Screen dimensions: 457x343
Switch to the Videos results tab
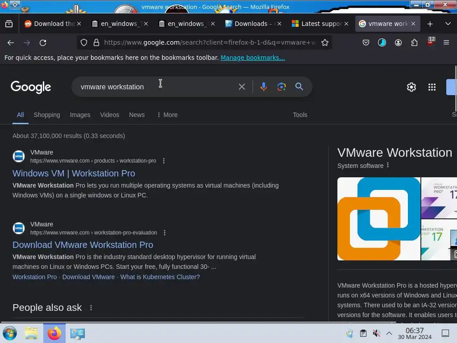point(110,115)
